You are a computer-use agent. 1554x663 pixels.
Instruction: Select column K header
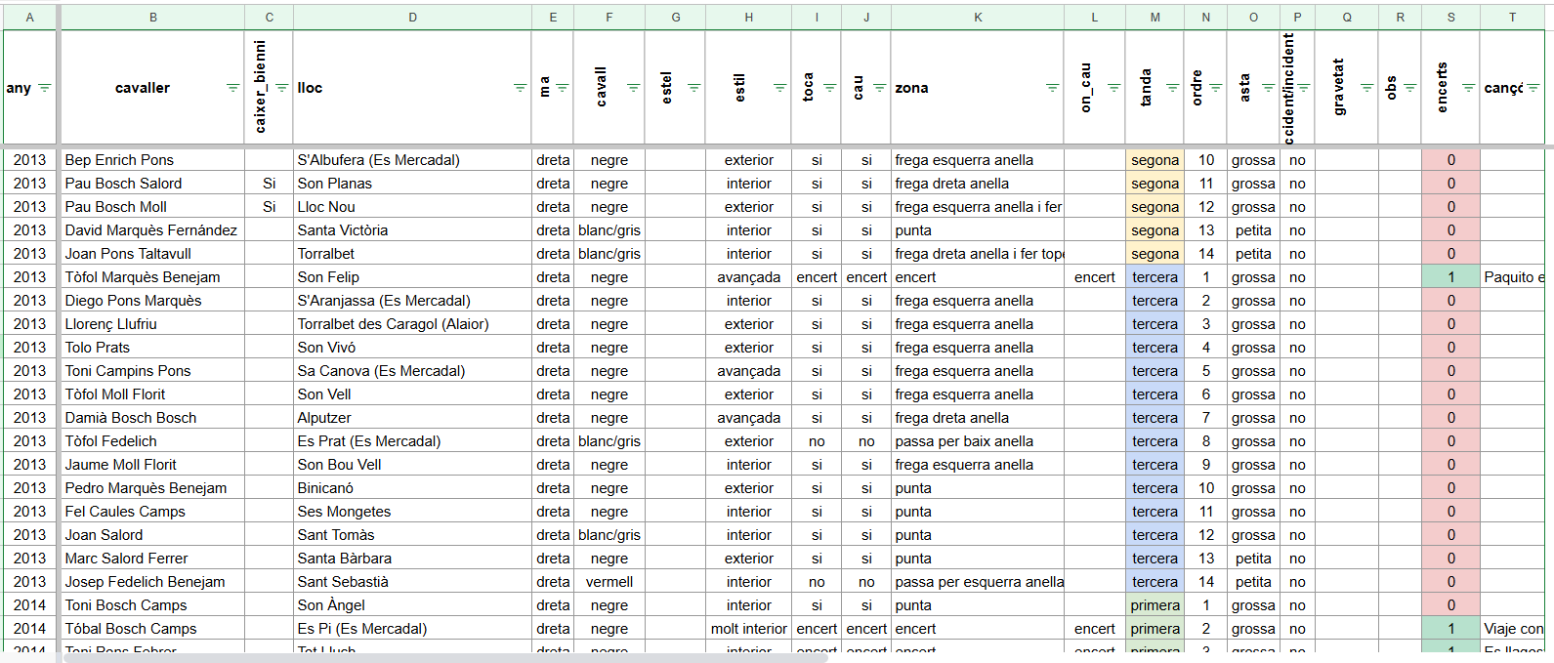coord(978,17)
